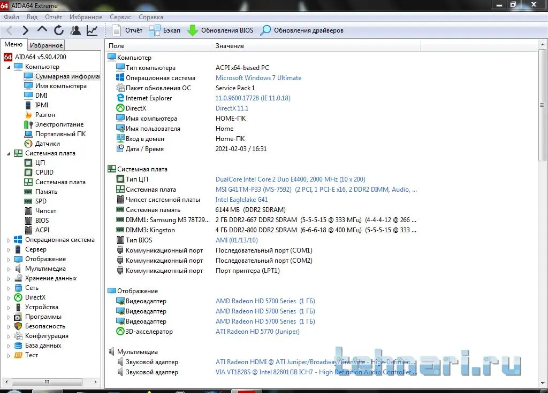Click the sidebar horizontal scrollbar right arrow
The image size is (548, 393).
click(x=95, y=382)
